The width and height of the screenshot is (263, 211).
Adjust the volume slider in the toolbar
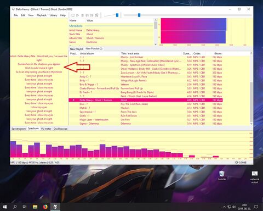point(117,15)
